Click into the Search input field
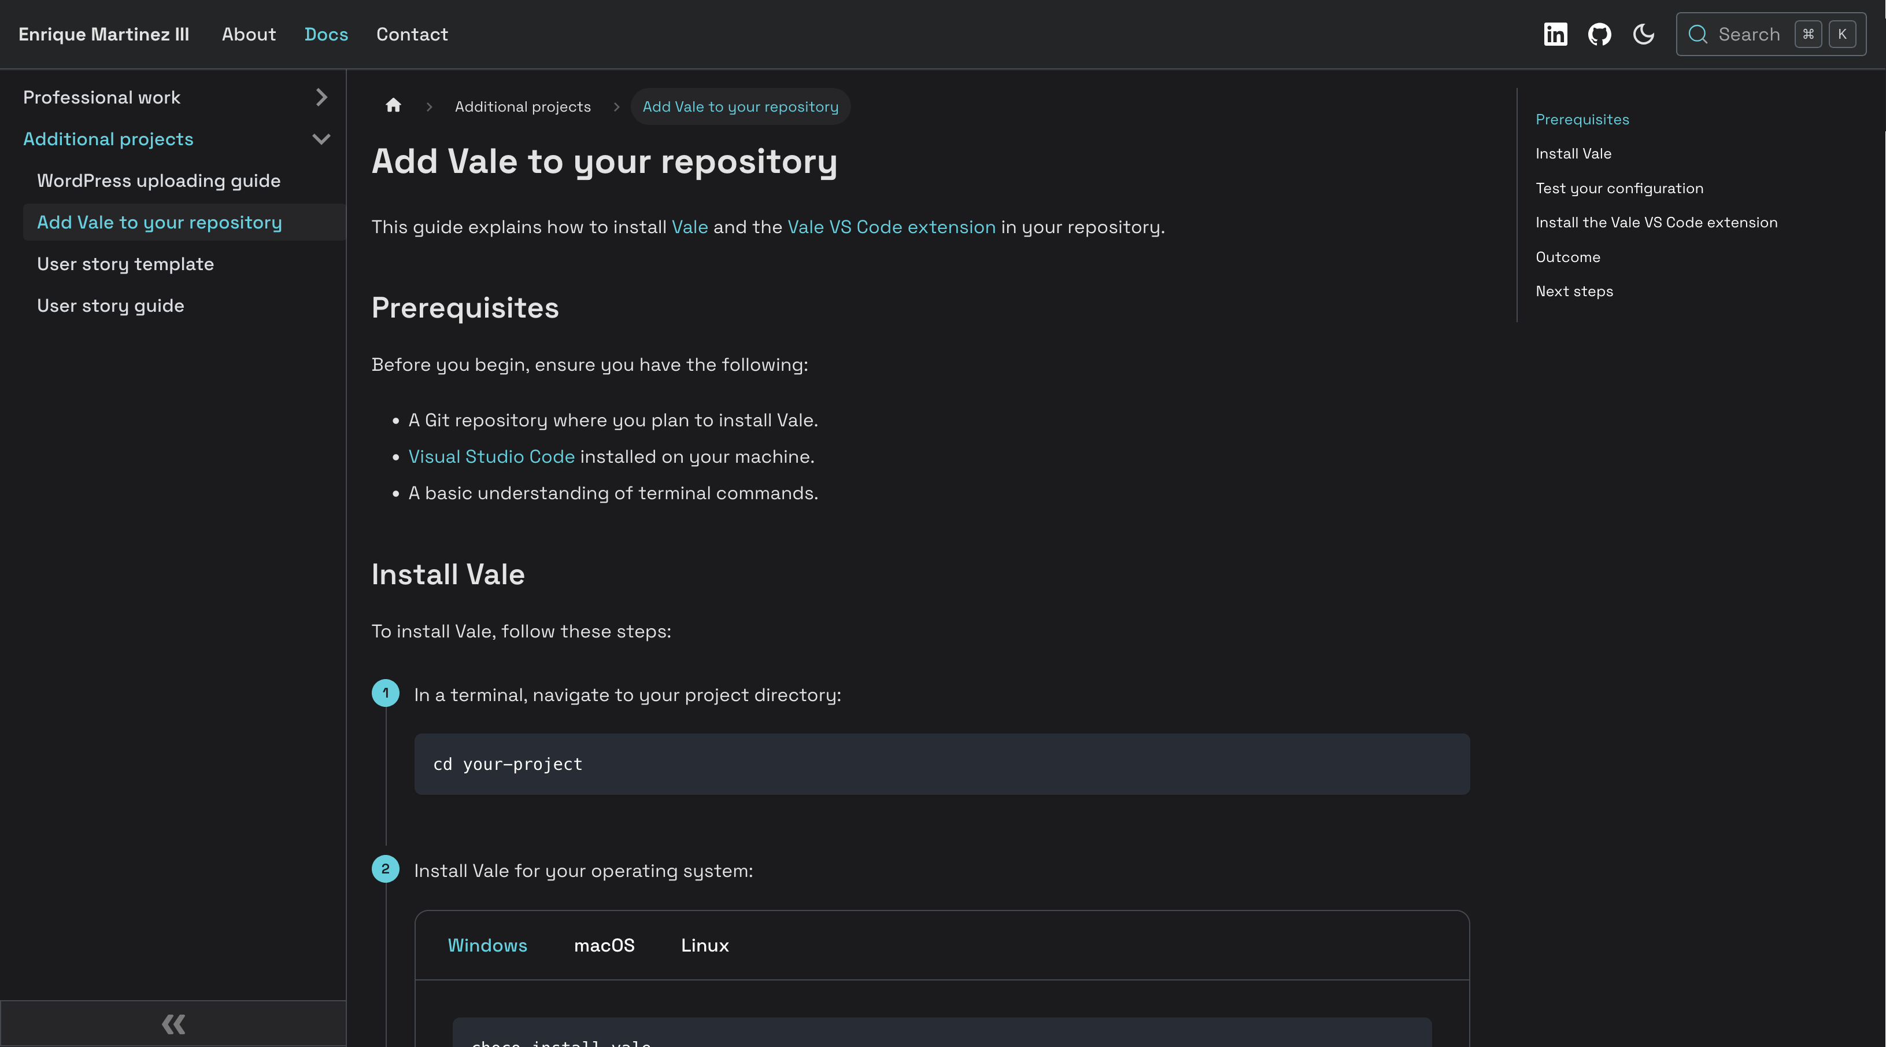 [1748, 35]
